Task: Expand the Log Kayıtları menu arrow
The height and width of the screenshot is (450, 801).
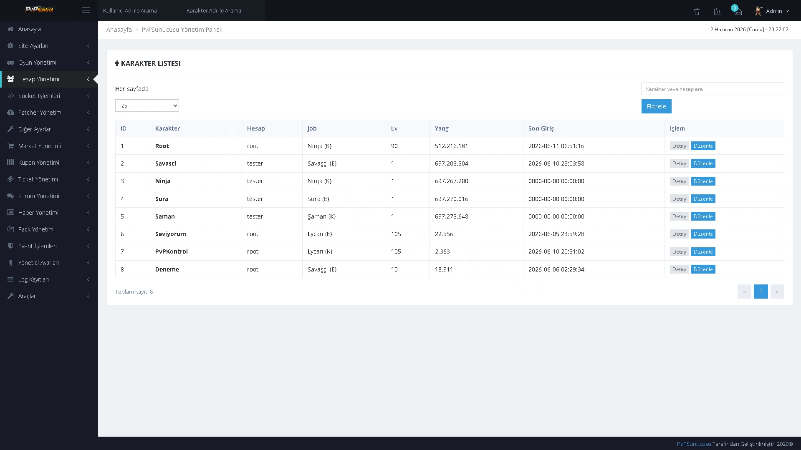Action: 88,279
